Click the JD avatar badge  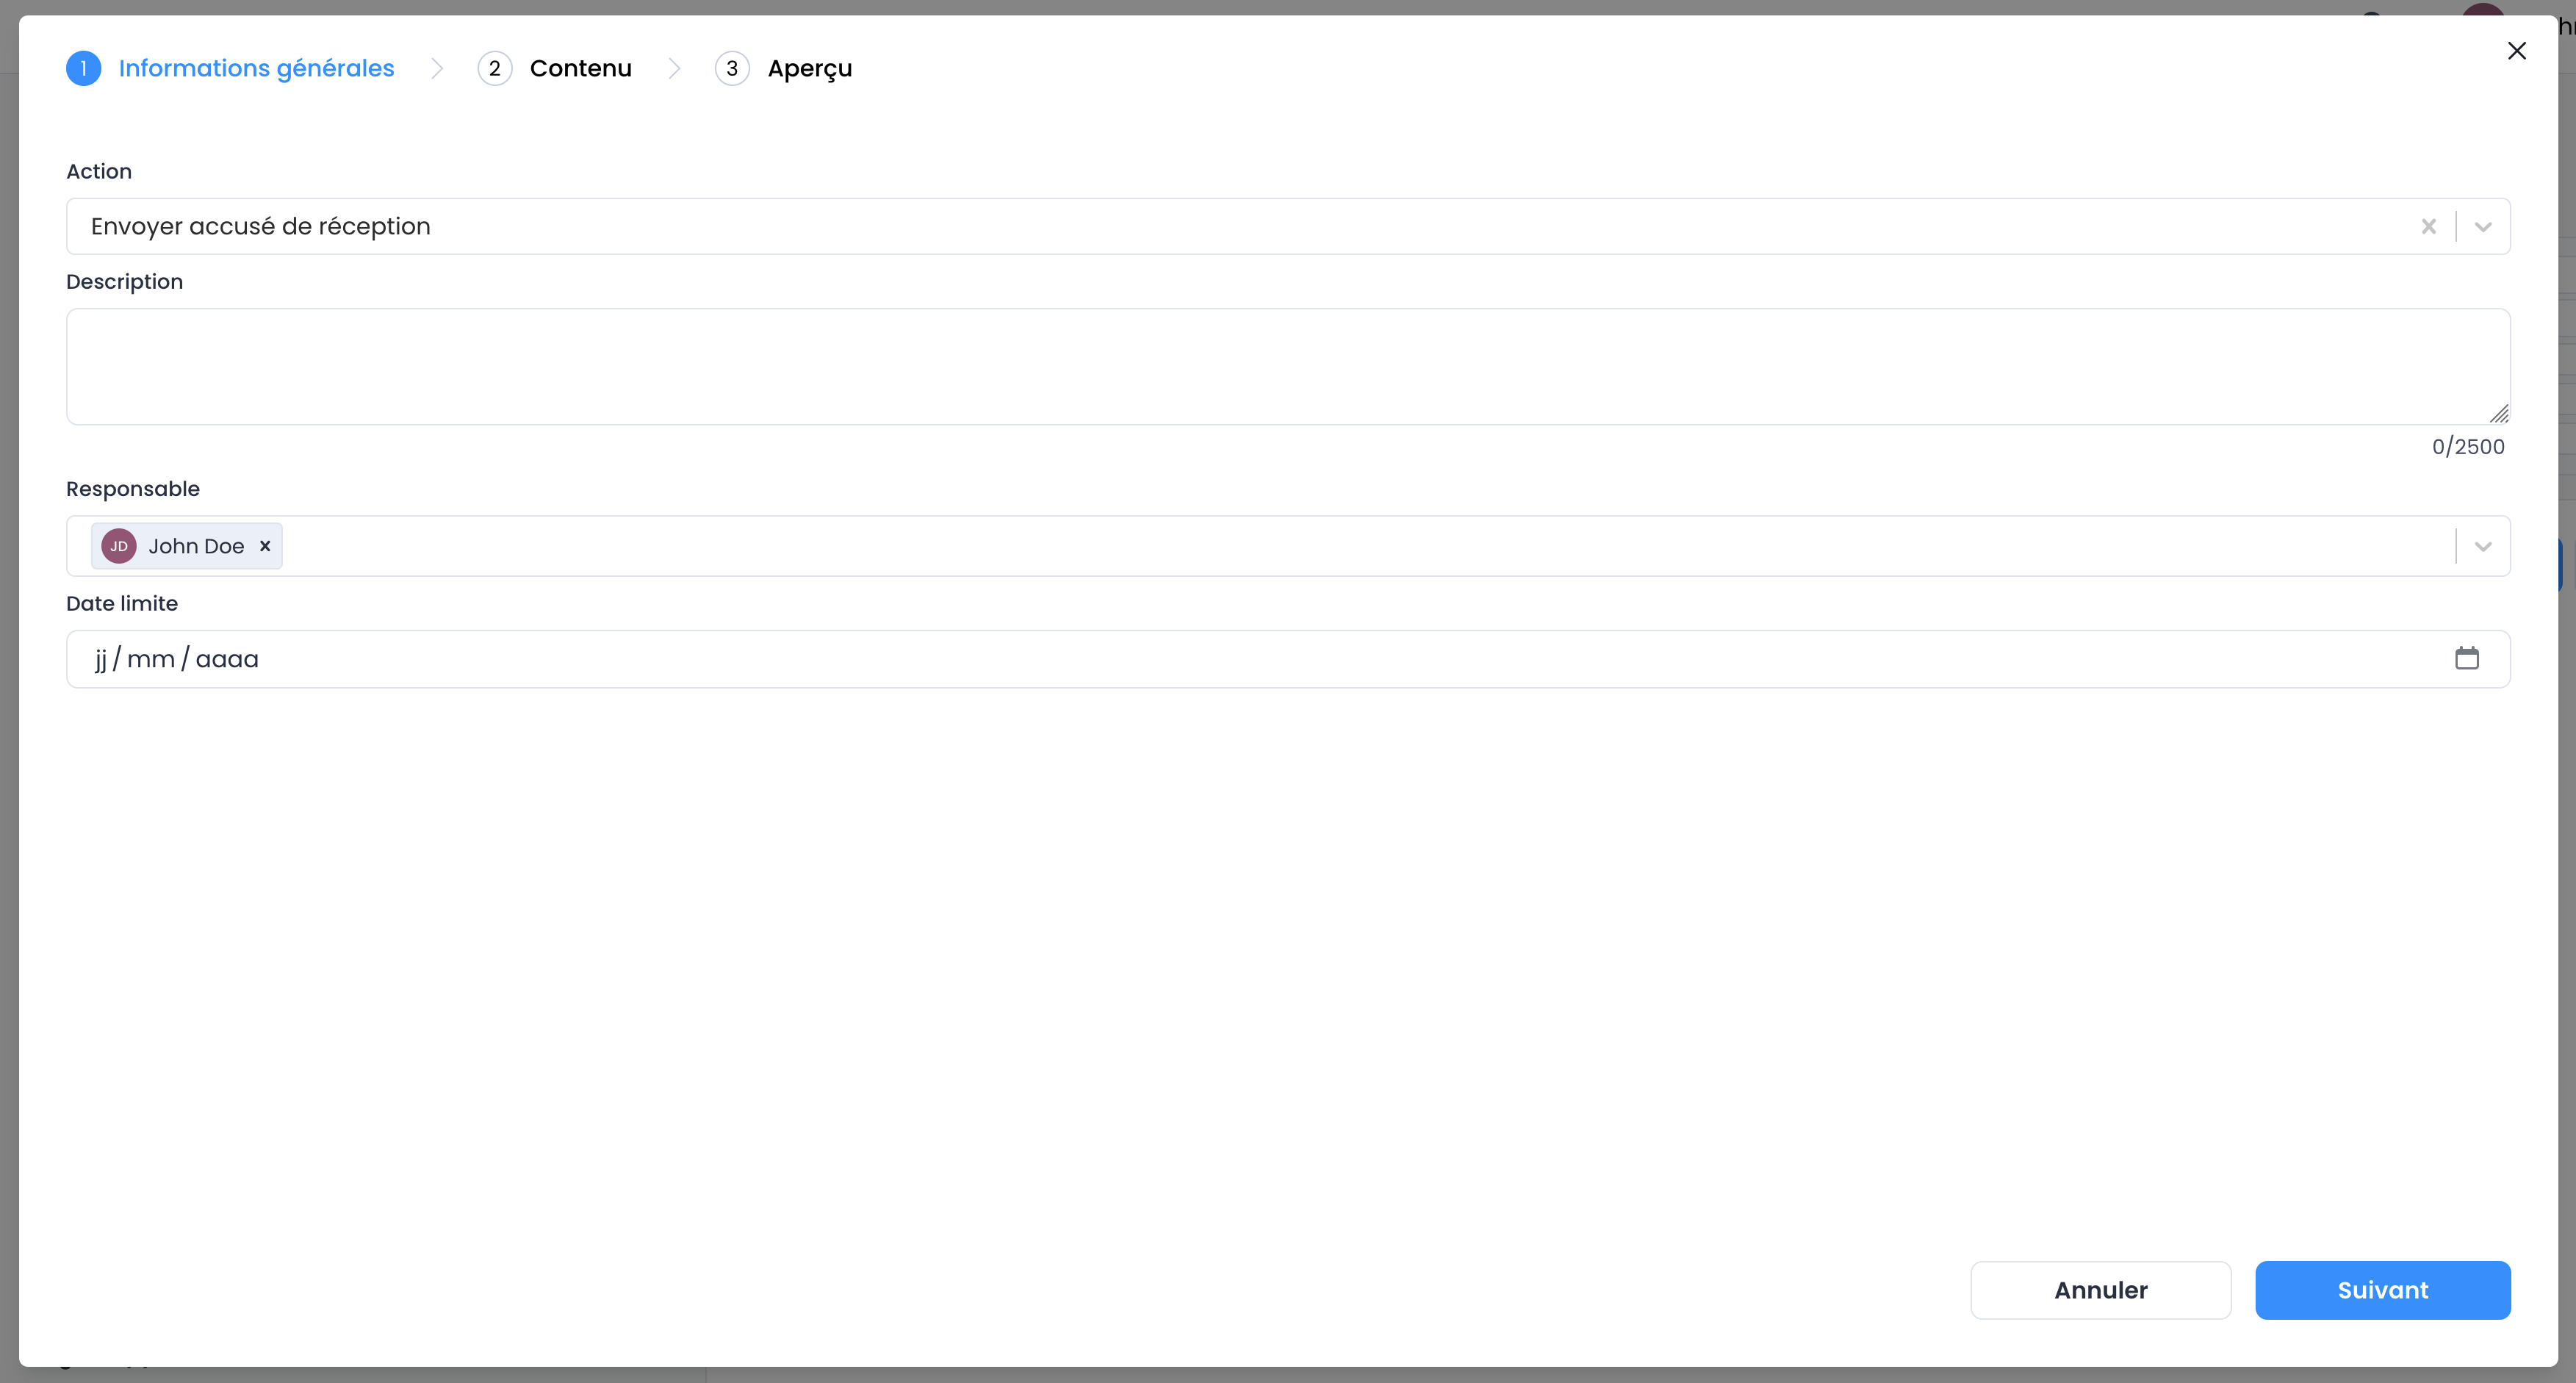tap(119, 546)
